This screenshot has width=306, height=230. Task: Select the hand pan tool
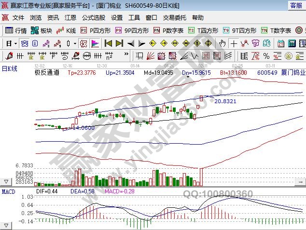[x=222, y=43]
